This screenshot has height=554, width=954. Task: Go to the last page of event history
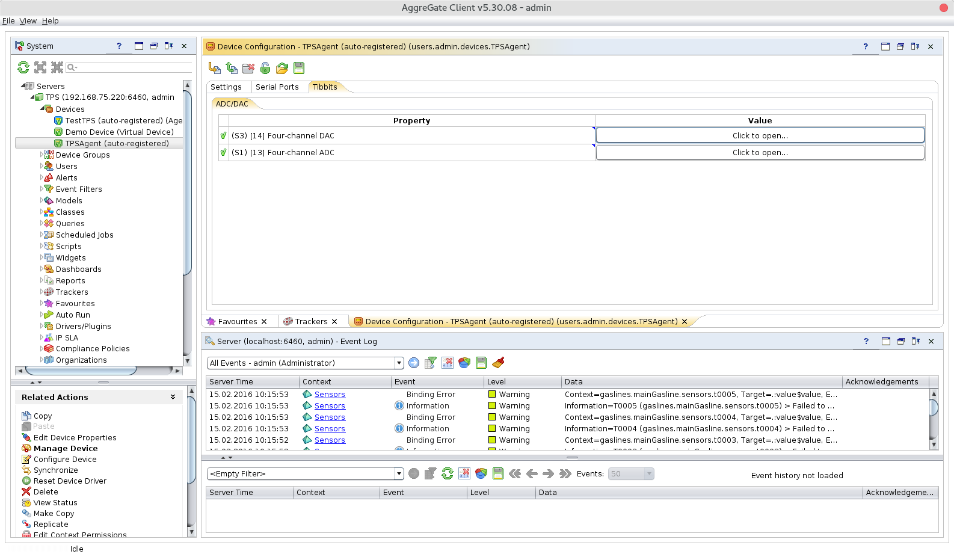[x=565, y=473]
